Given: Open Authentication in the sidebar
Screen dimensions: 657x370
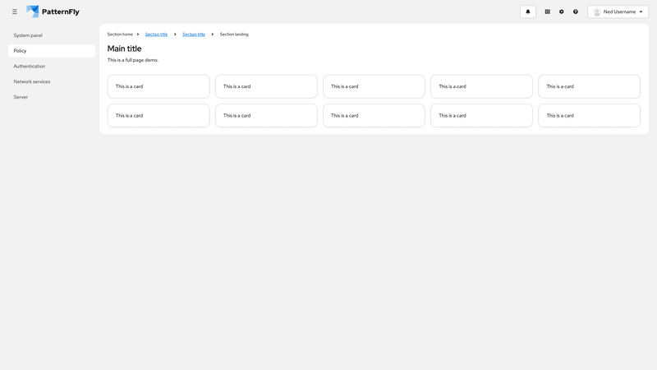Looking at the screenshot, I should tap(30, 66).
